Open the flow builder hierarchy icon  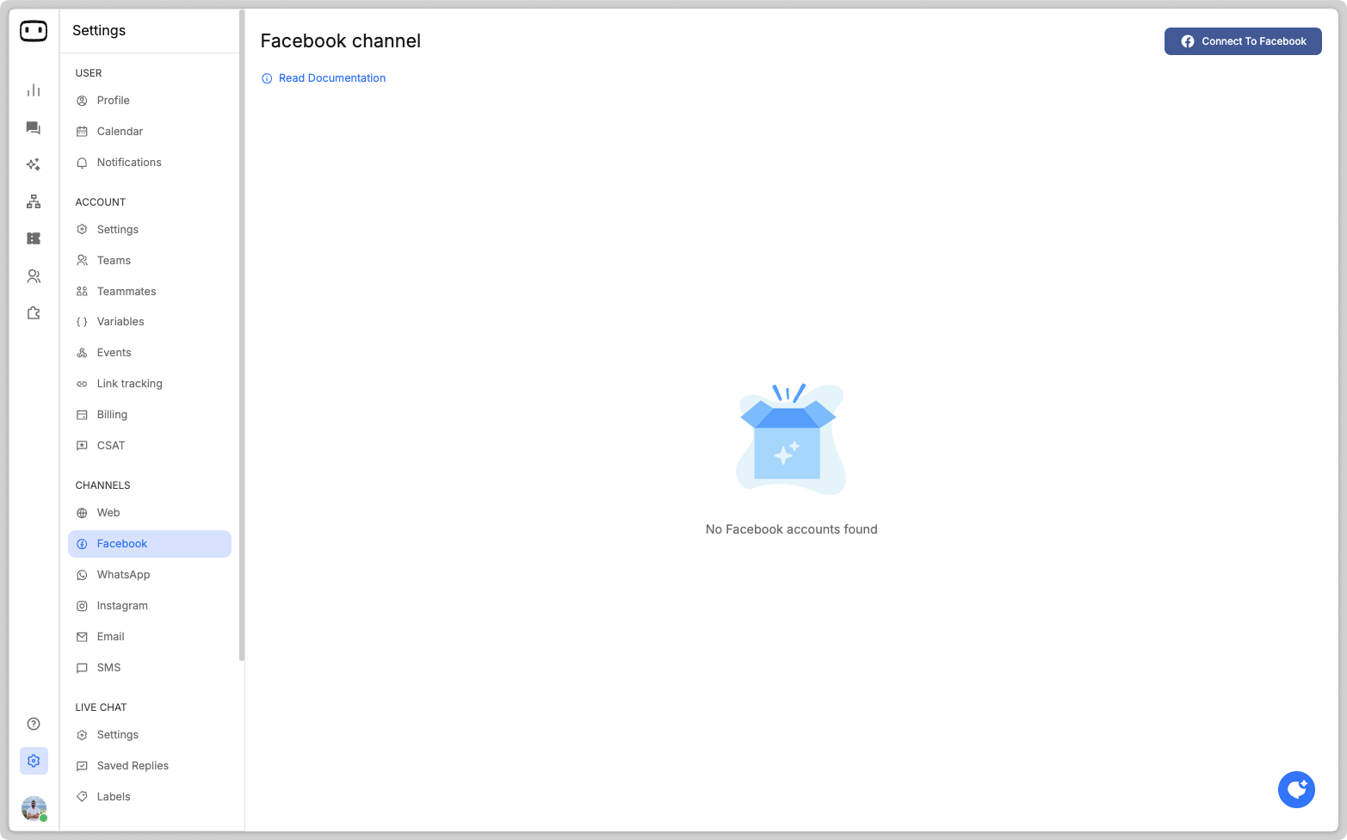point(34,201)
